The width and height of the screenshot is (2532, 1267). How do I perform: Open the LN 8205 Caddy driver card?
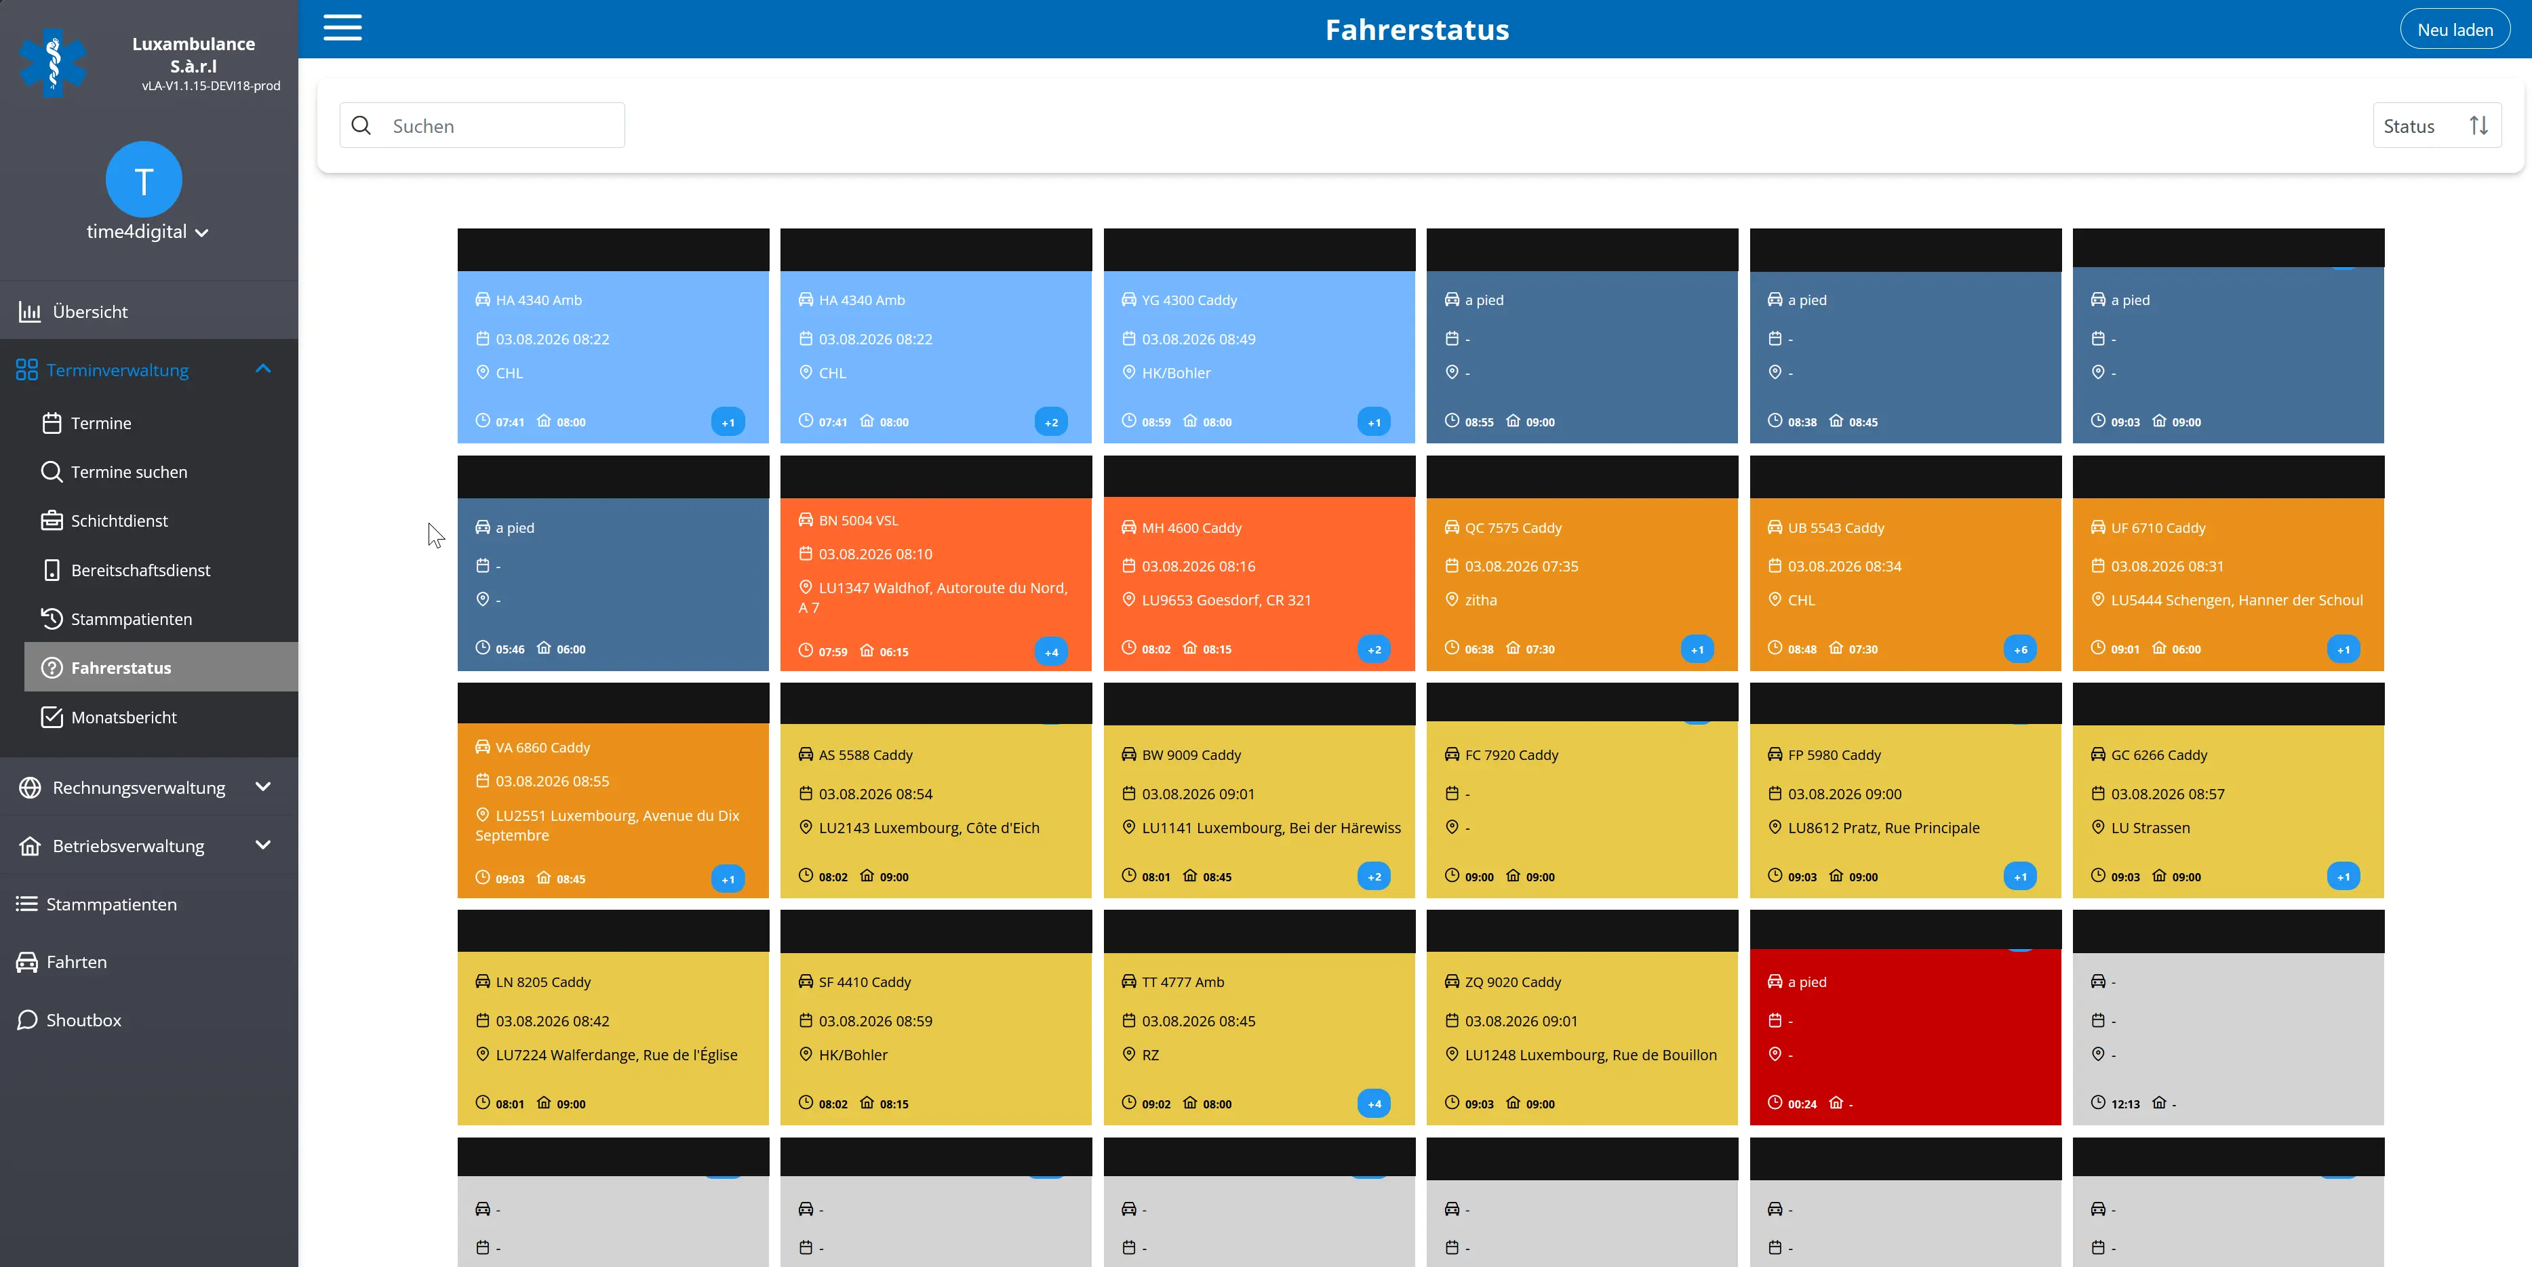pyautogui.click(x=614, y=1018)
